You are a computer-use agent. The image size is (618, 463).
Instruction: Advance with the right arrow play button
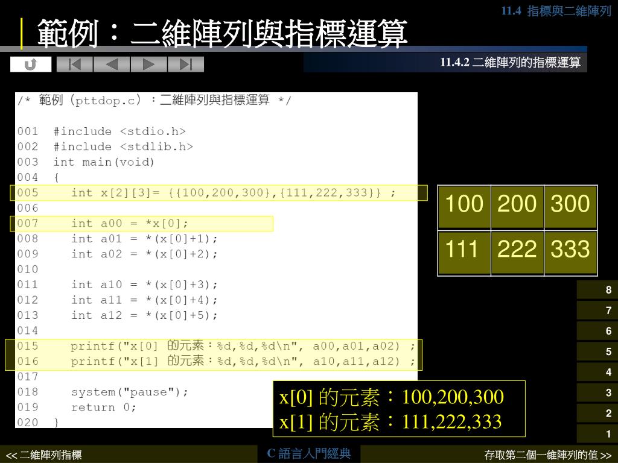(x=148, y=64)
